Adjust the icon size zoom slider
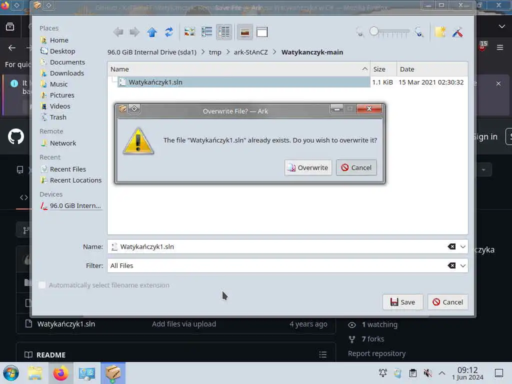512x384 pixels. click(x=389, y=31)
